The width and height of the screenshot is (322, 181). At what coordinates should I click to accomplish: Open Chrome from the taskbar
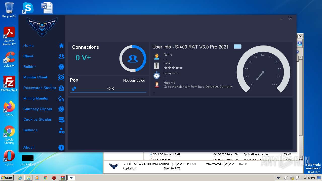tap(46, 178)
